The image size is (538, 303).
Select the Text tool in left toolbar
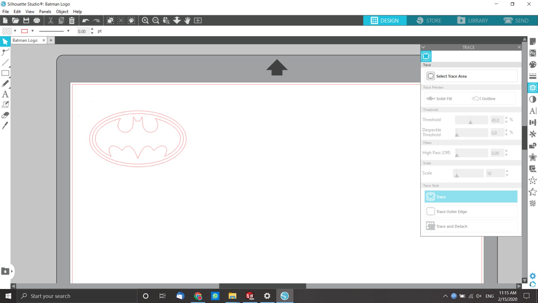tap(5, 94)
